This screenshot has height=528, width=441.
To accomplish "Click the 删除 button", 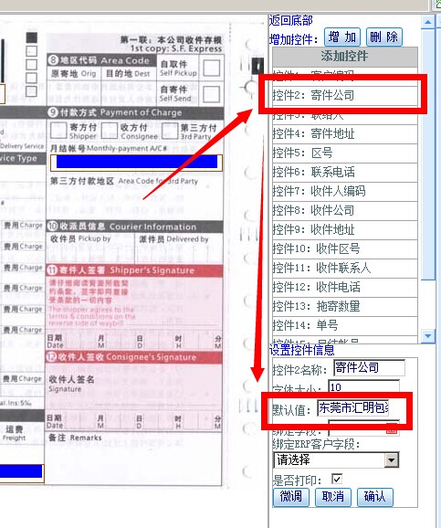I will (x=383, y=37).
